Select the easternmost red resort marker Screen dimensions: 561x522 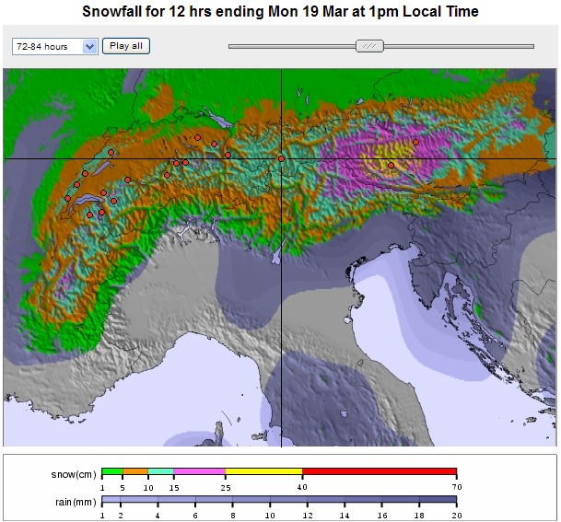415,142
